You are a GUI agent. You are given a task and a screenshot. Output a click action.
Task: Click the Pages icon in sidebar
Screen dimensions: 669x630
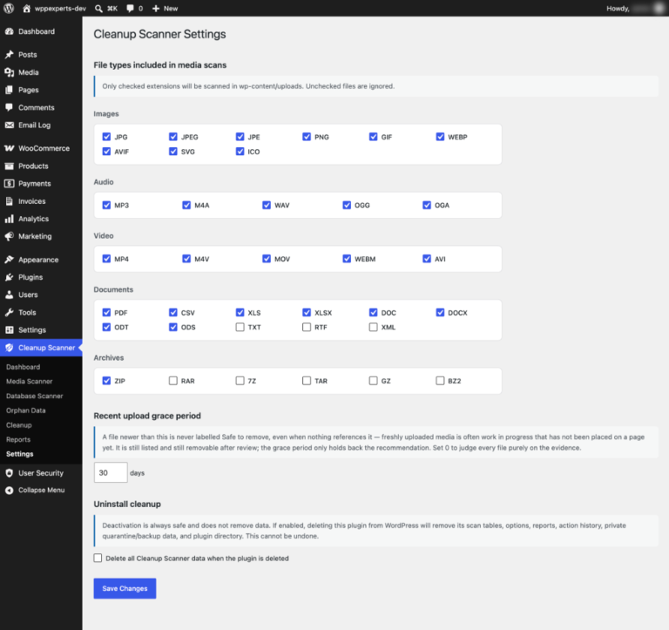click(x=9, y=90)
